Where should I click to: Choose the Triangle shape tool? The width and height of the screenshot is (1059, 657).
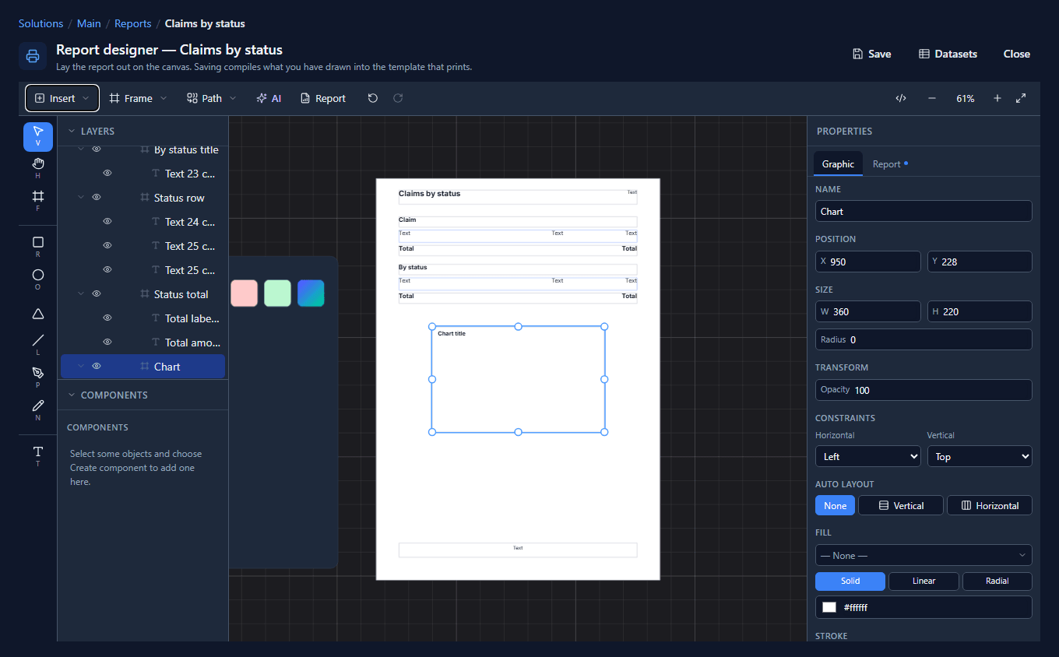[38, 314]
